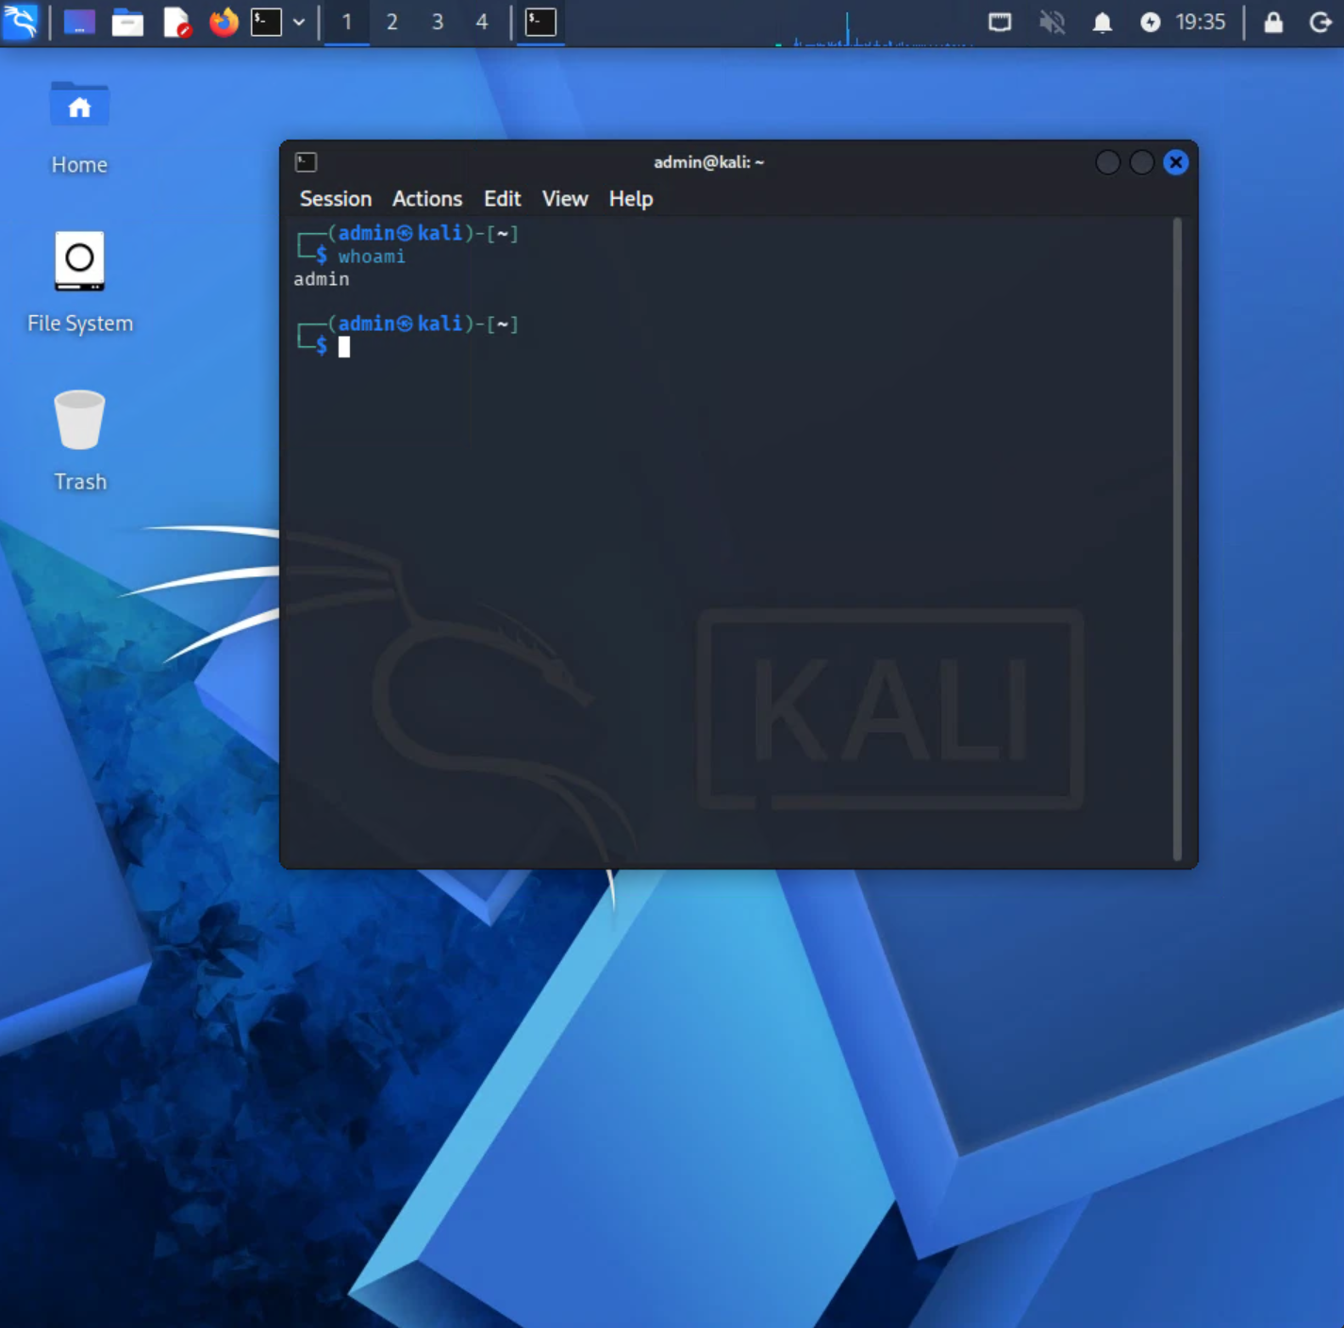
Task: Click the CPU graph monitor in panel
Action: click(x=873, y=26)
